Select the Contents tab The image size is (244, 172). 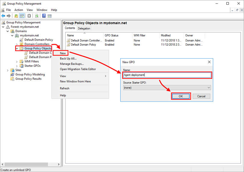[70, 28]
